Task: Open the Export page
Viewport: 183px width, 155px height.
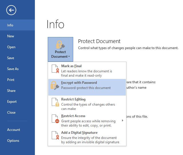Action: point(17,101)
